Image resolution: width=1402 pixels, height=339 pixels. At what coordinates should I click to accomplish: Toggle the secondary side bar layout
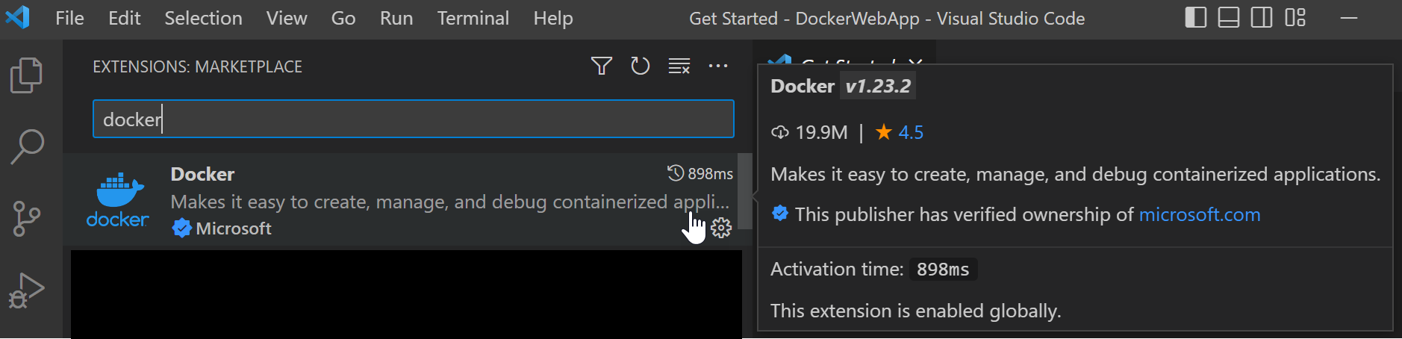(x=1261, y=18)
